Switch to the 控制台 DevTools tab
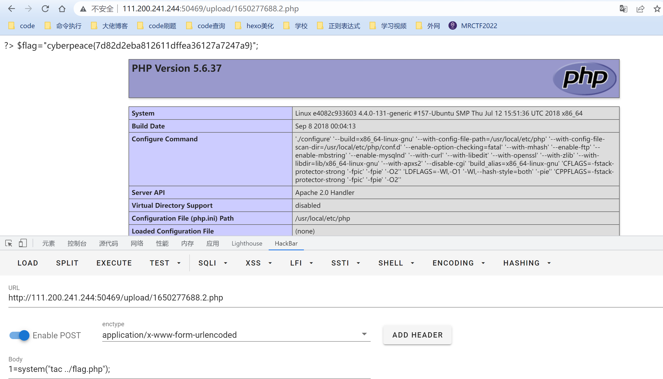This screenshot has width=663, height=379. 77,243
